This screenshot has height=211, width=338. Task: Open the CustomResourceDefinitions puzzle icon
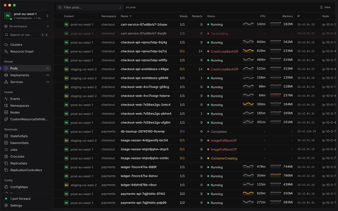[x=6, y=119]
